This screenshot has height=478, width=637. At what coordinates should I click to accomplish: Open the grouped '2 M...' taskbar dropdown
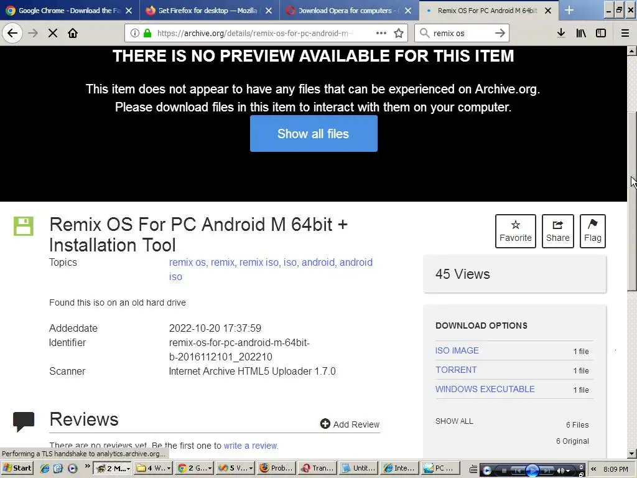113,468
